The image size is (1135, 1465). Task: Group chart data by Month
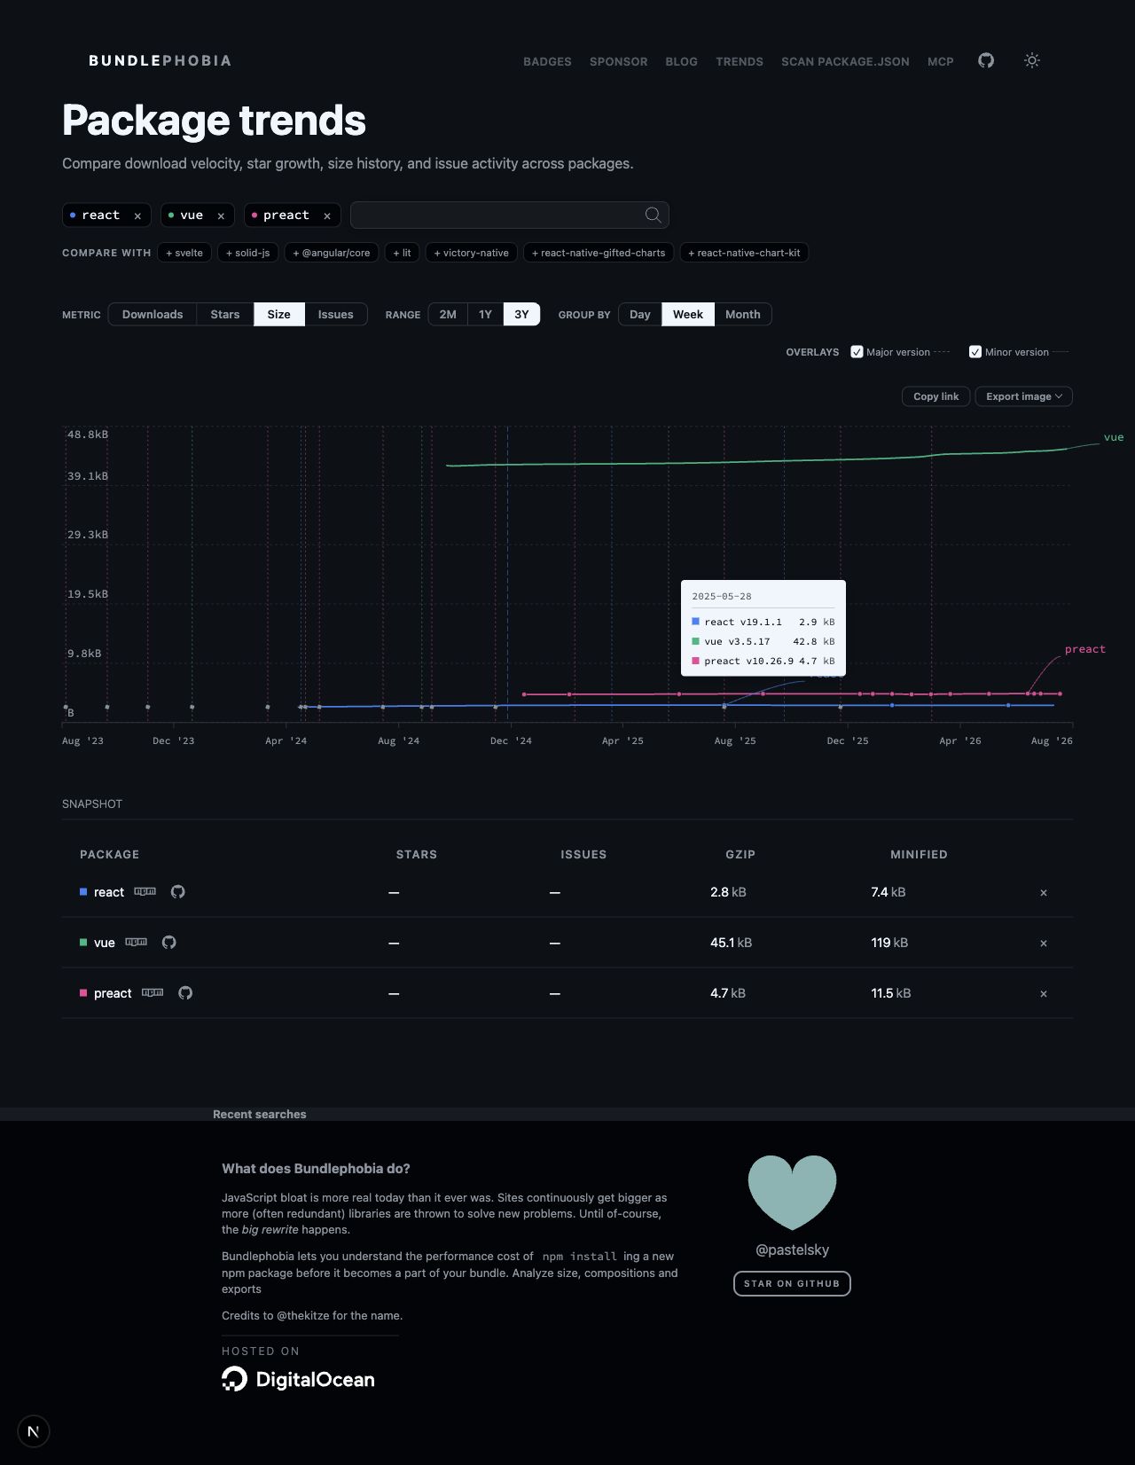point(743,314)
